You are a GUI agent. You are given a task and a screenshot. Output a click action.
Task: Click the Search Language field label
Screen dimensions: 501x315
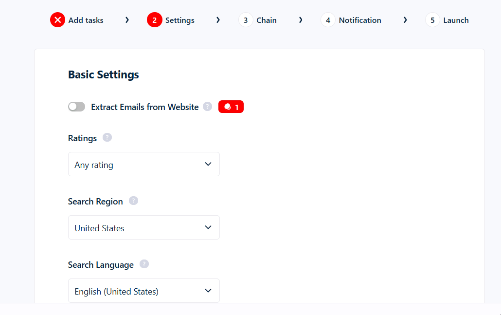point(101,265)
